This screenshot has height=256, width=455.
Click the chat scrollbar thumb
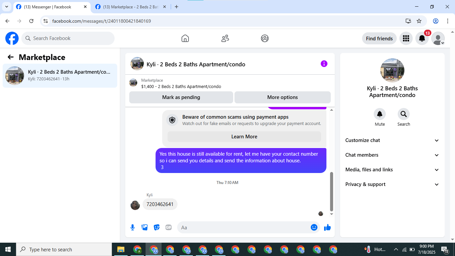(x=331, y=192)
